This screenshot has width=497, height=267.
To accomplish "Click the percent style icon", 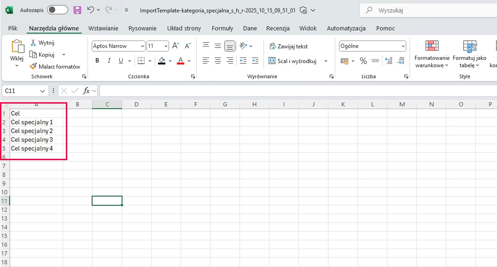I will point(363,61).
